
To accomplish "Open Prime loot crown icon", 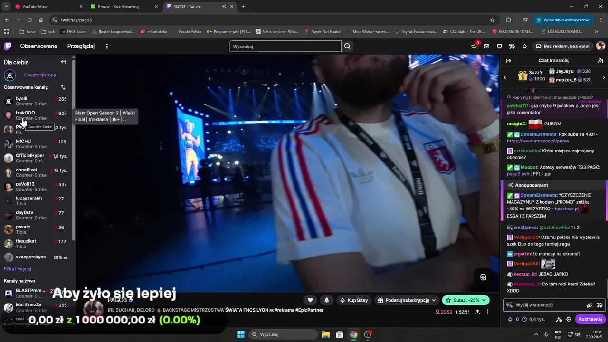I will pos(474,46).
